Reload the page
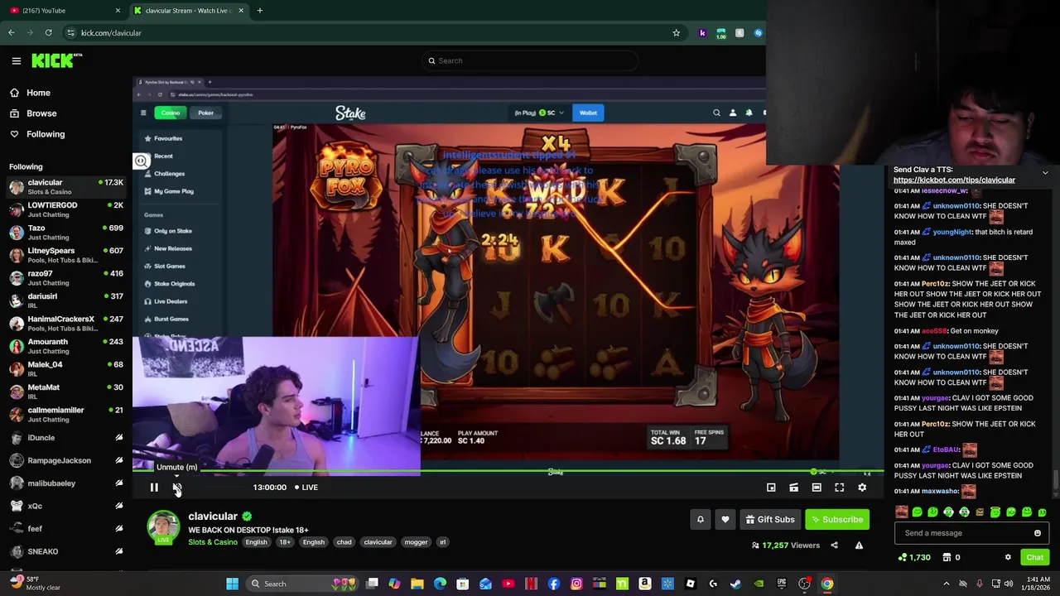Image resolution: width=1060 pixels, height=596 pixels. pos(49,33)
